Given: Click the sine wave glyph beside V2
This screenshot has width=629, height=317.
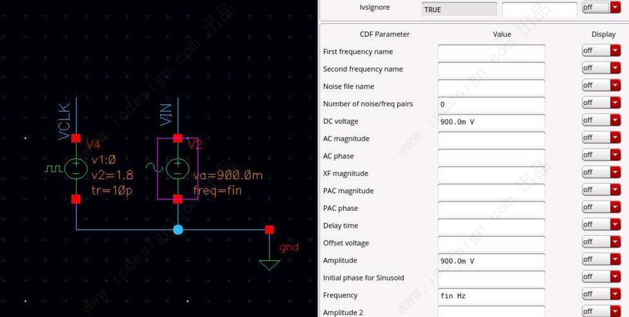Looking at the screenshot, I should click(x=155, y=166).
